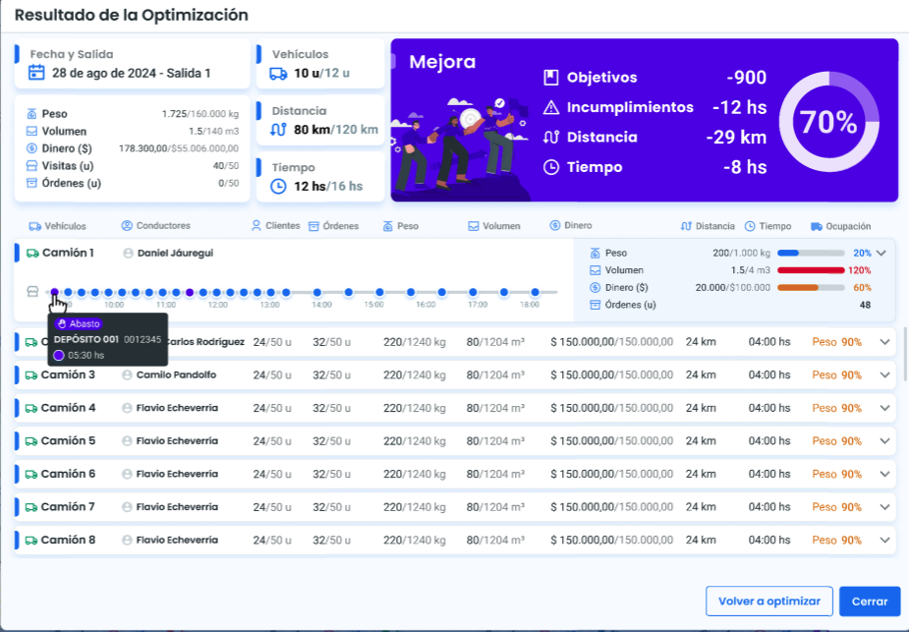Screen dimensions: 909x632
Task: Click the Cerrar button
Action: click(x=870, y=602)
